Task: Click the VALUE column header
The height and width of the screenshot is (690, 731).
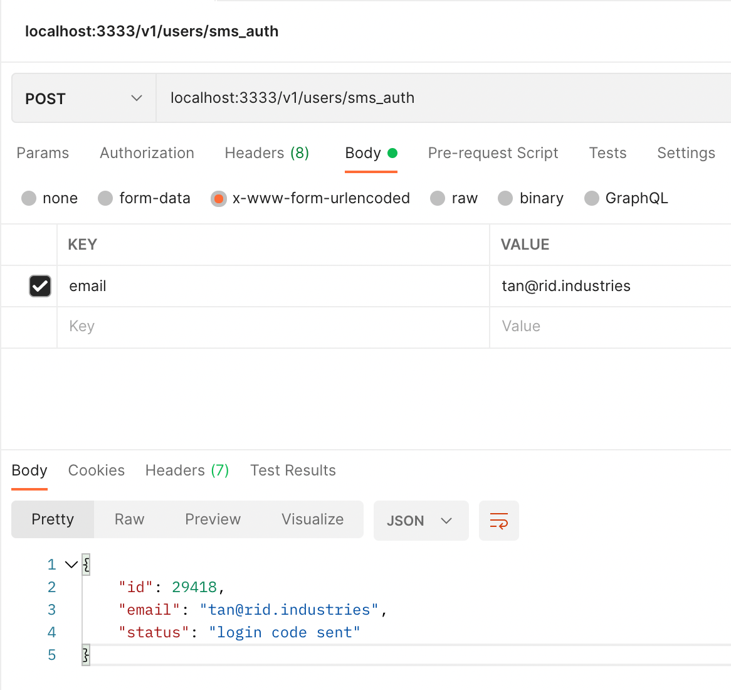Action: (525, 245)
